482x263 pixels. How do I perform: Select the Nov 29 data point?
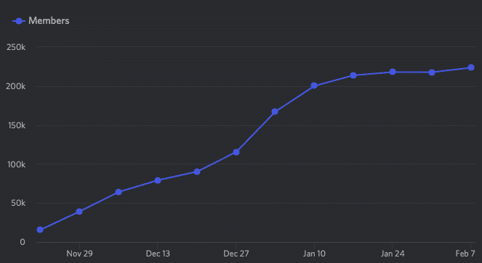[x=79, y=212]
